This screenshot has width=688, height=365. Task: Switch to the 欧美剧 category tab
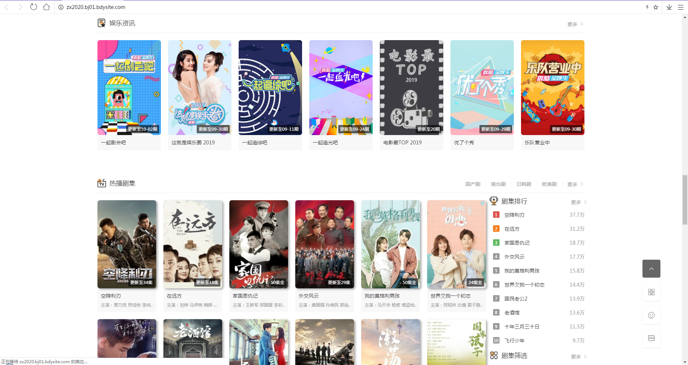(549, 184)
